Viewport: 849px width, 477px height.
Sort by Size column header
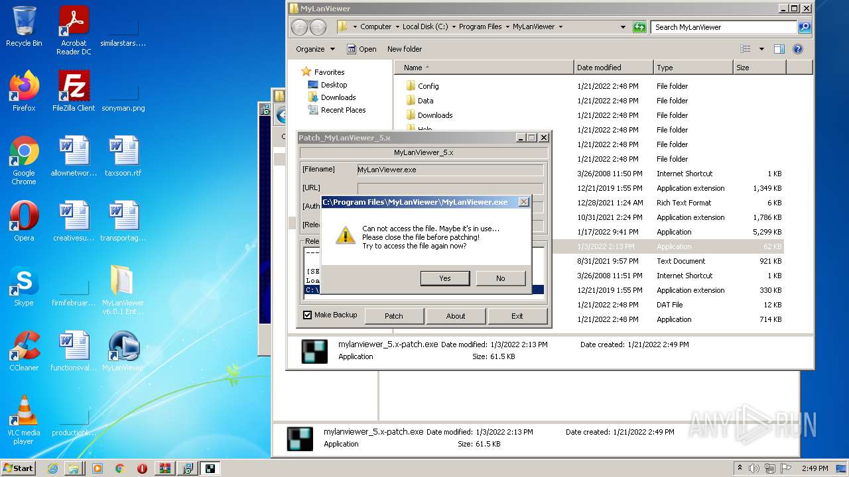[759, 68]
